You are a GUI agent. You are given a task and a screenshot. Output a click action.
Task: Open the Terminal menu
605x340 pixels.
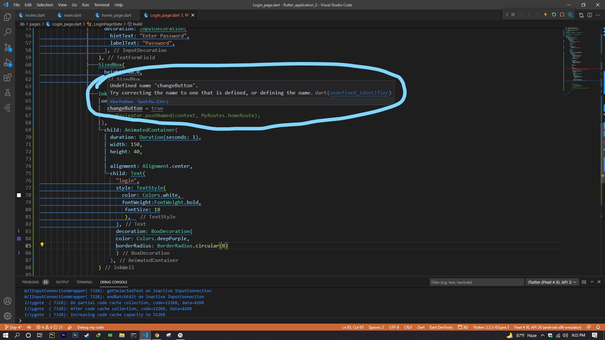(x=101, y=5)
